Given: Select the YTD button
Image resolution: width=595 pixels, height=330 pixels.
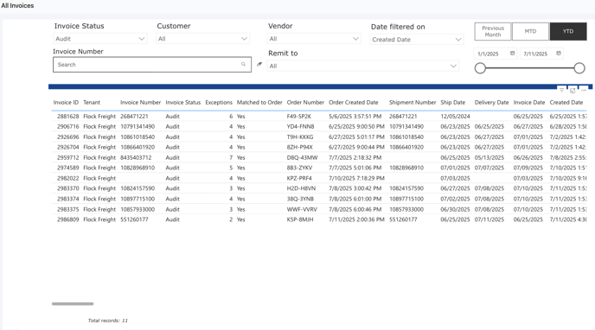Looking at the screenshot, I should pos(568,31).
